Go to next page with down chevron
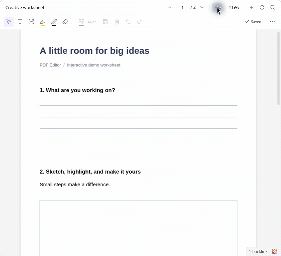 (202, 7)
